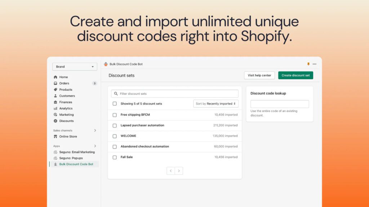Click the Discounts badge icon
This screenshot has height=207, width=369.
pos(55,121)
